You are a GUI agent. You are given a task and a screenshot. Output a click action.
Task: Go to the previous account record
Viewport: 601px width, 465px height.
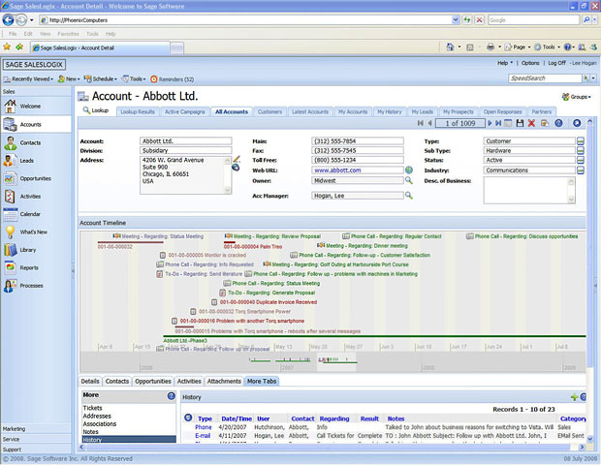point(430,123)
